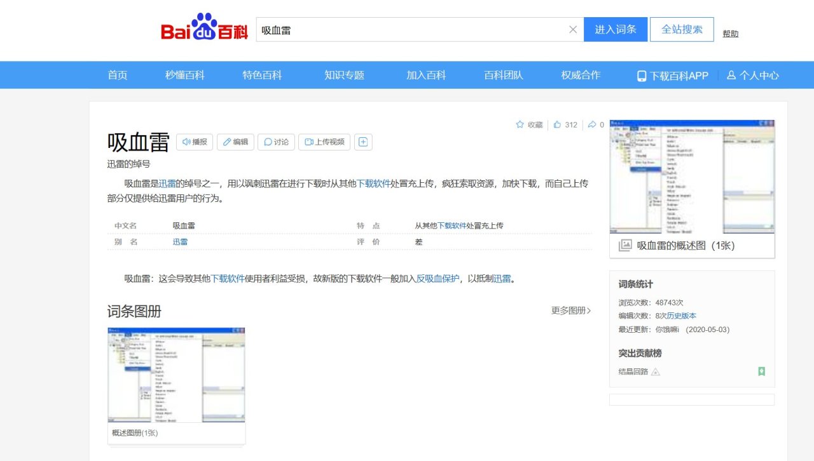Click the 迅雷 link in the 别名 row
This screenshot has height=461, width=814.
pos(180,242)
